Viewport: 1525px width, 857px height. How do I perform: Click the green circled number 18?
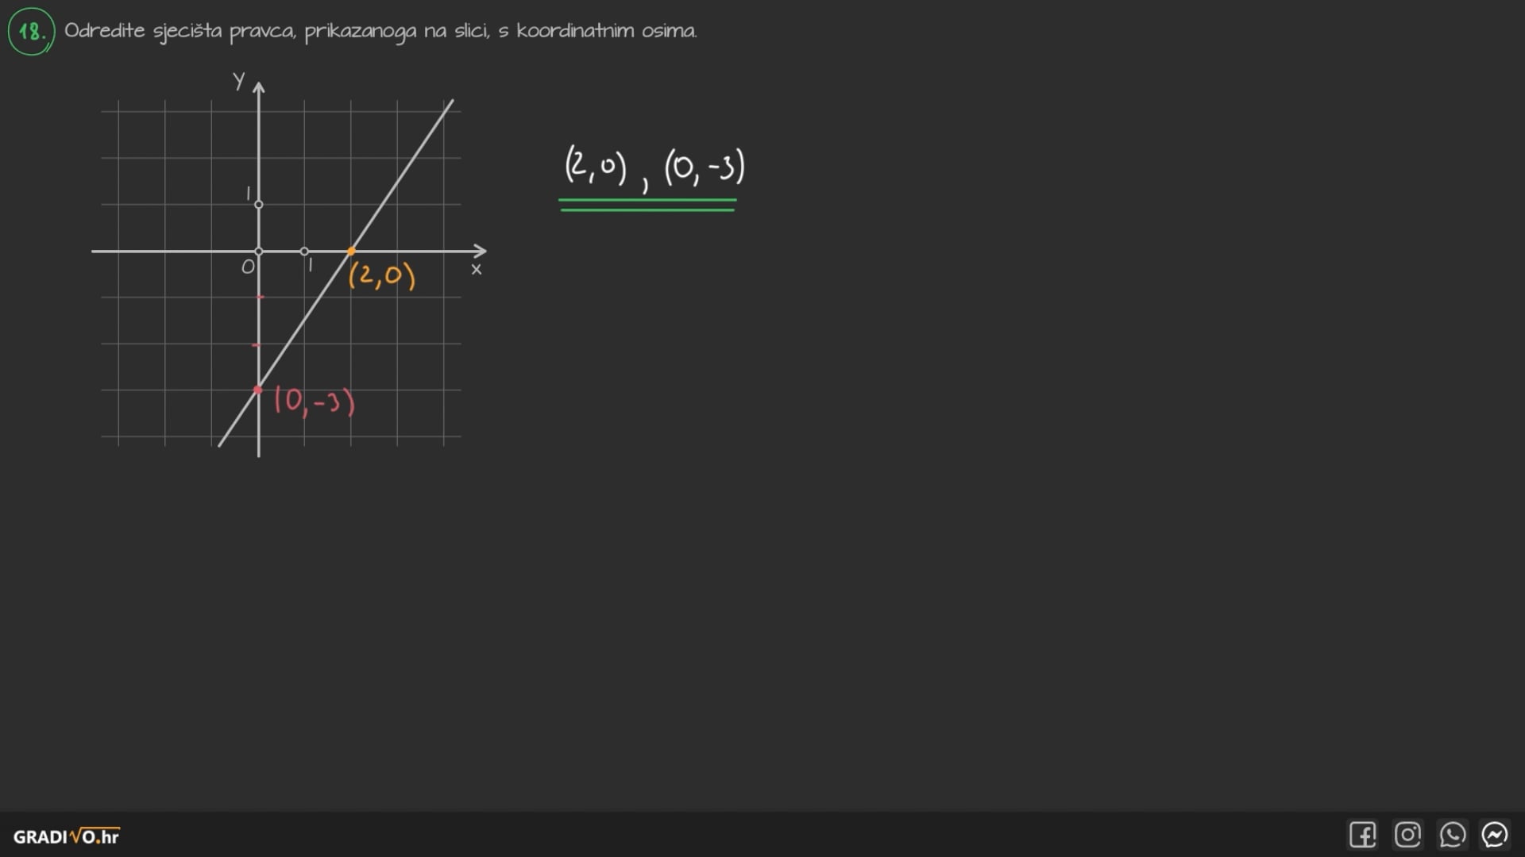point(31,32)
